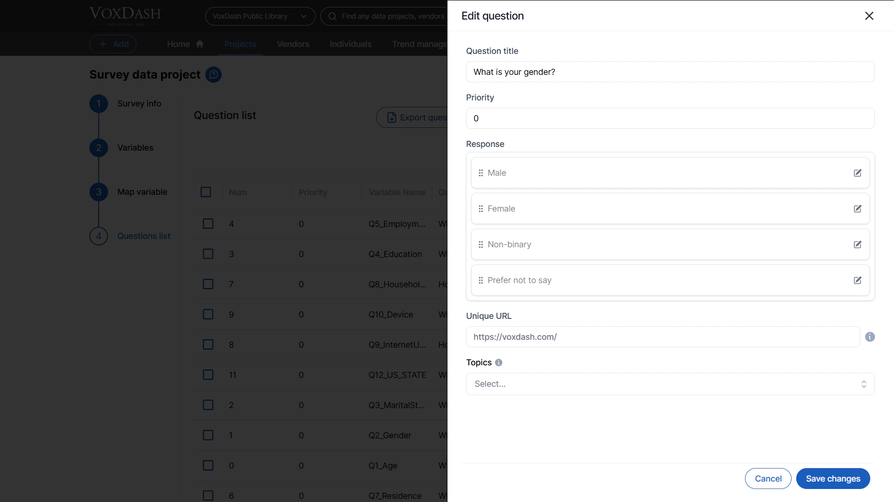
Task: Grab drag handle of Male response
Action: [x=481, y=173]
